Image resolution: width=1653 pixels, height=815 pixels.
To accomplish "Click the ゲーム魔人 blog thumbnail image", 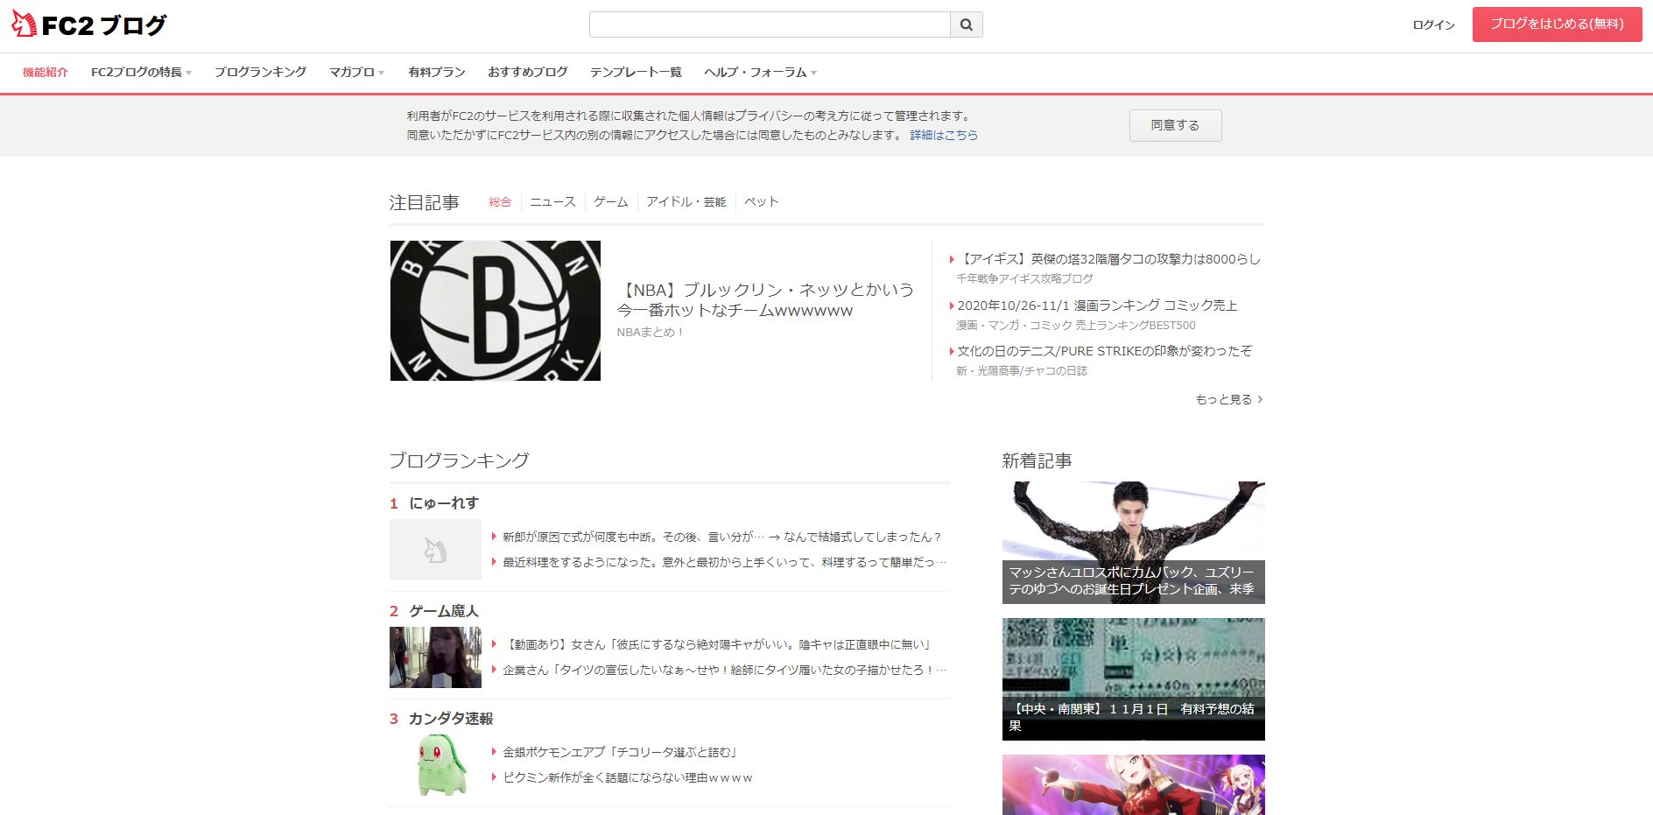I will tap(435, 657).
